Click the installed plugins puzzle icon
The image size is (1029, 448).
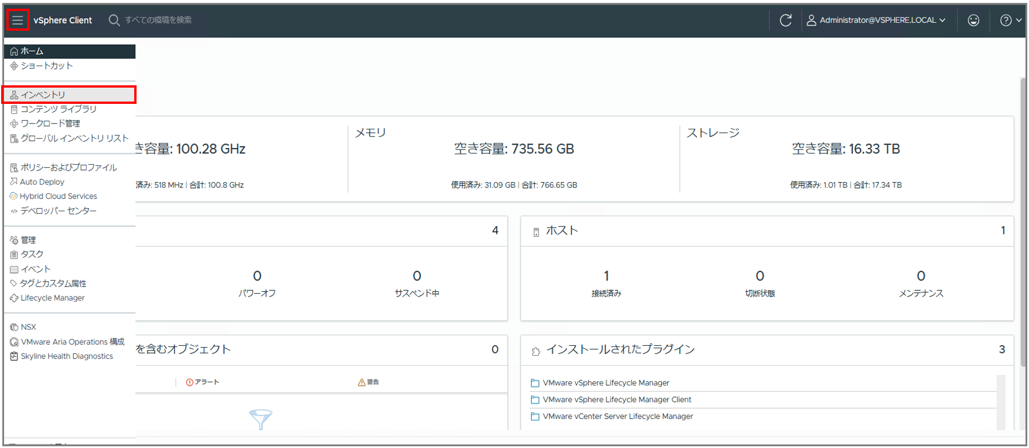[x=536, y=351]
